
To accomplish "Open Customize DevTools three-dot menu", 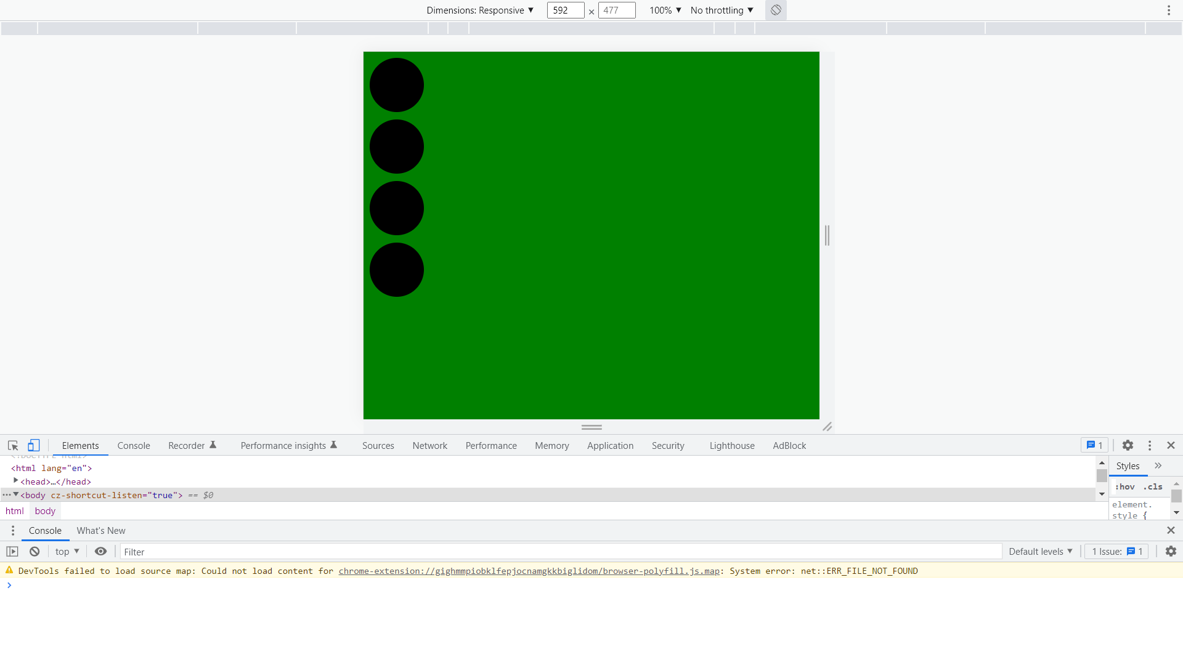I will click(1149, 445).
